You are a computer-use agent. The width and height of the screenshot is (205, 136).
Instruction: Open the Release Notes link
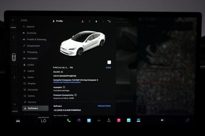click(104, 106)
